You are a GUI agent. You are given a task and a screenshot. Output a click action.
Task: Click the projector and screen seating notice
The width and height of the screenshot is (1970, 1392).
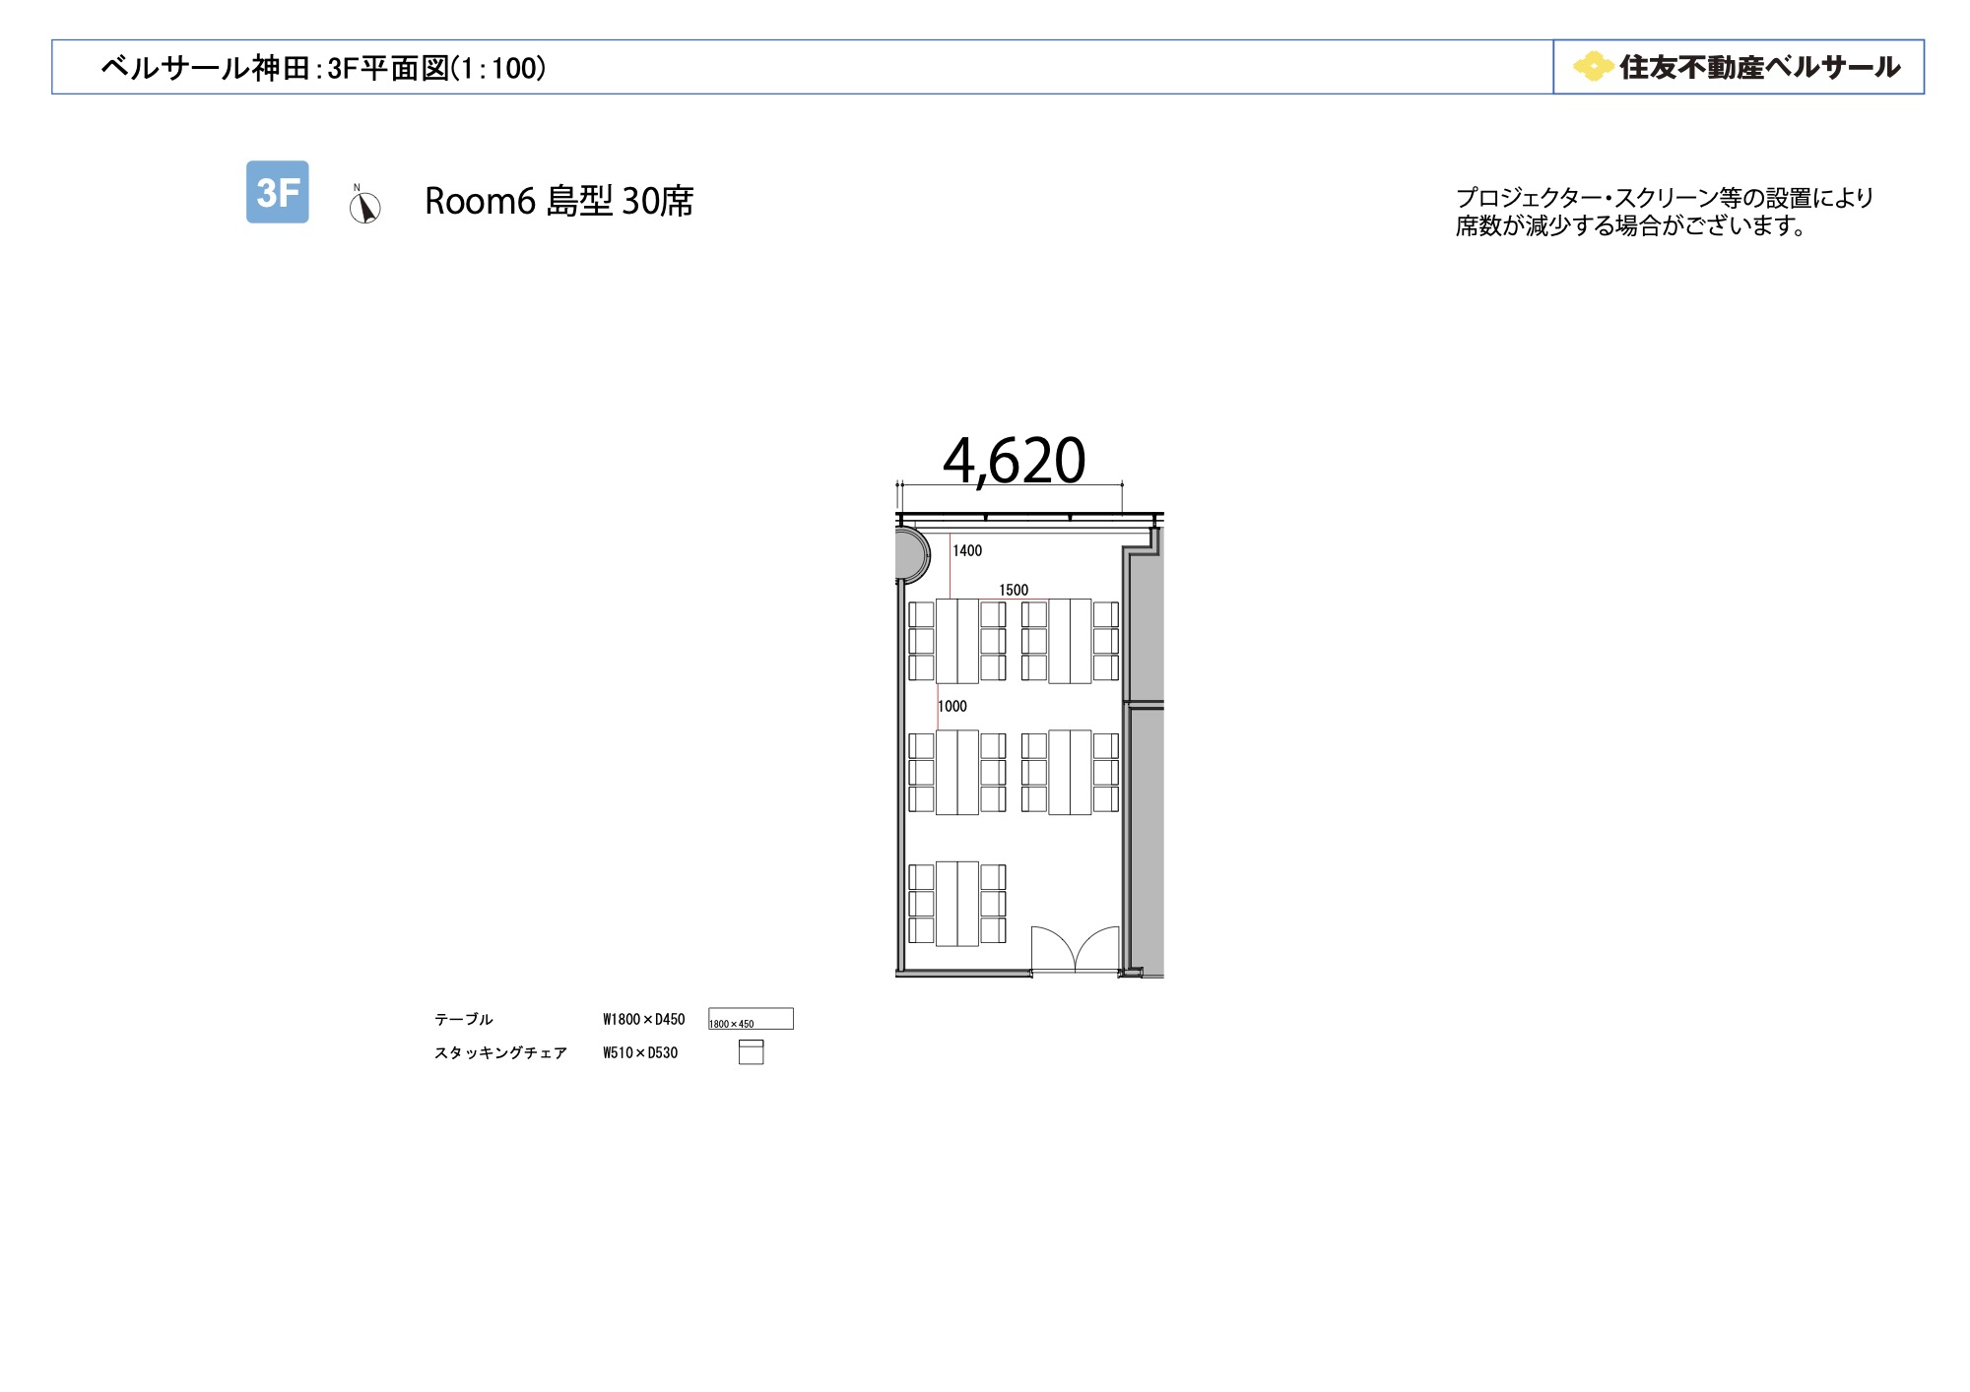1664,212
